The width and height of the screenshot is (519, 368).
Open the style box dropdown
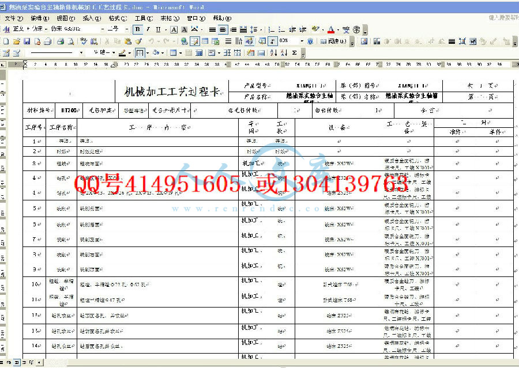(46, 29)
